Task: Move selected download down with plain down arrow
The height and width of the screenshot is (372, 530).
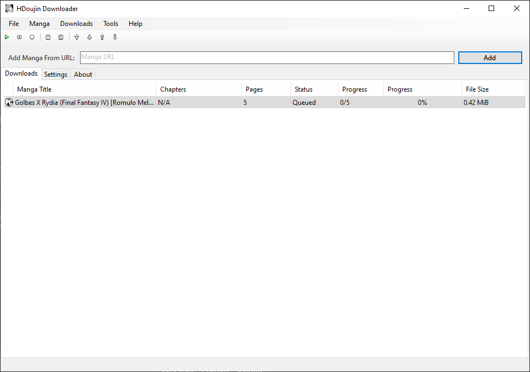Action: tap(89, 37)
